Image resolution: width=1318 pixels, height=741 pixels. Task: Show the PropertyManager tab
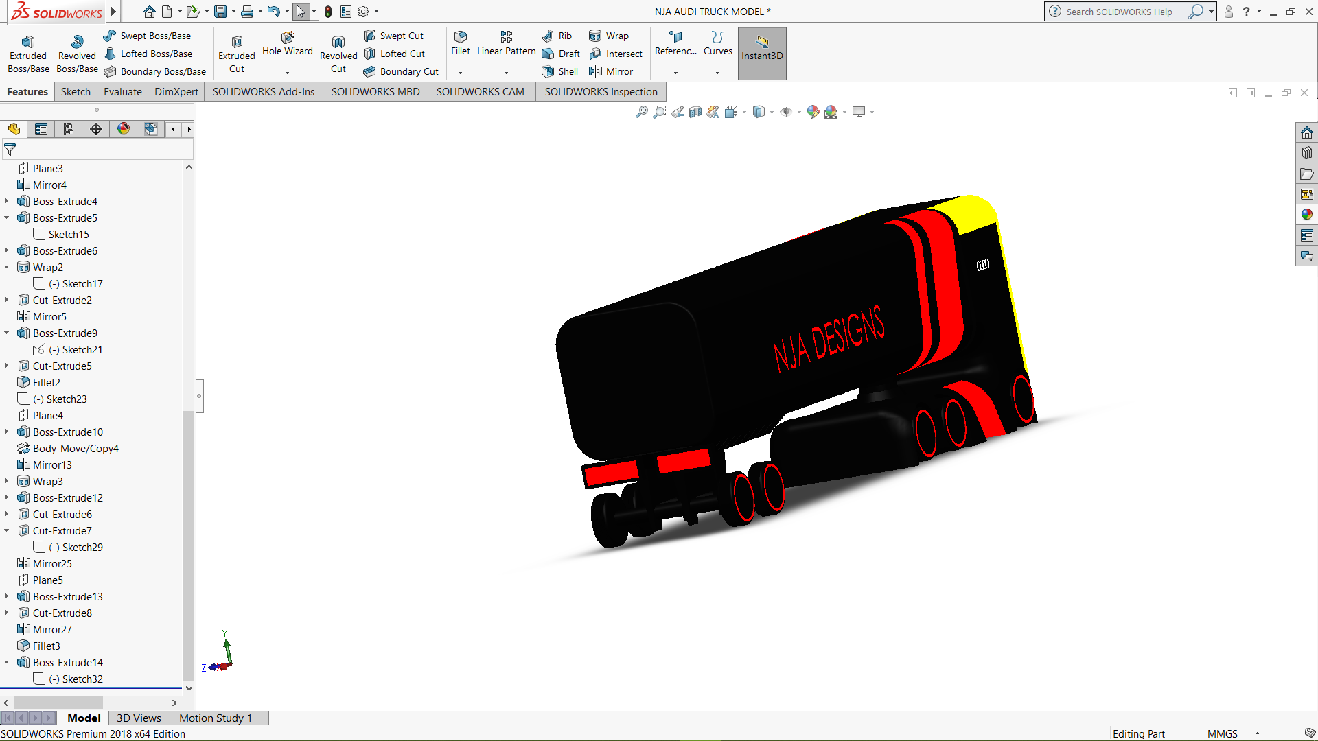click(41, 129)
